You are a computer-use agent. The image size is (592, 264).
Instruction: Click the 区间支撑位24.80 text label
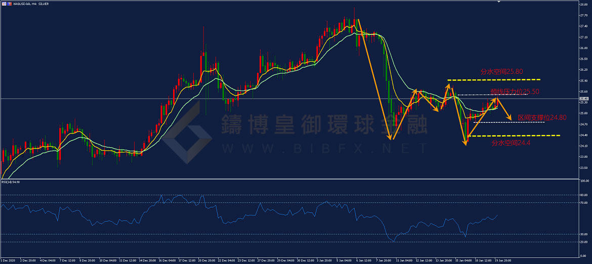point(542,117)
